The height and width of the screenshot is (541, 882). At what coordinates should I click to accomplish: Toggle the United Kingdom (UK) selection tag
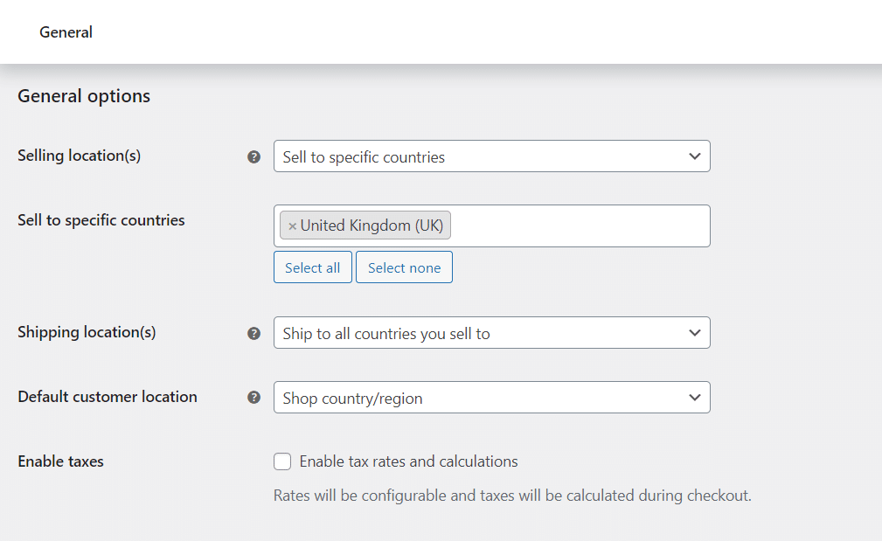tap(372, 225)
